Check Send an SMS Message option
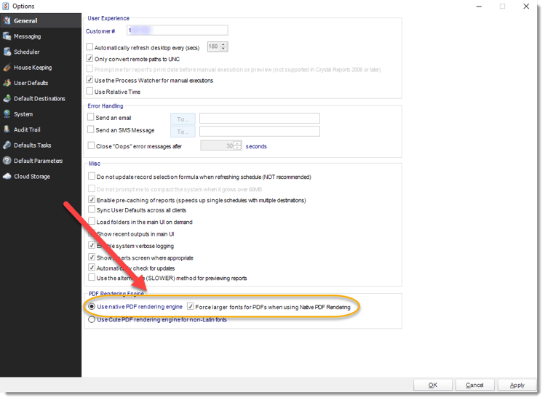This screenshot has height=400, width=545. (91, 129)
